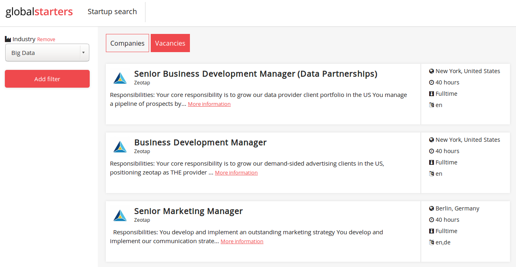This screenshot has width=516, height=267.
Task: Select the Vacancies tab
Action: [170, 43]
